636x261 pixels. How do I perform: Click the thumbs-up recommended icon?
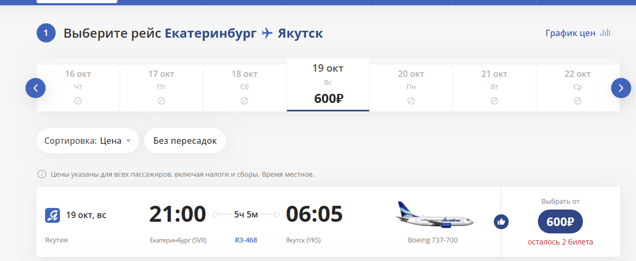(x=501, y=222)
